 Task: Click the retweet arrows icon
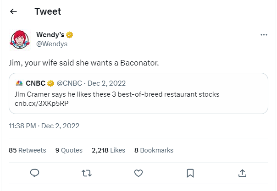click(86, 173)
